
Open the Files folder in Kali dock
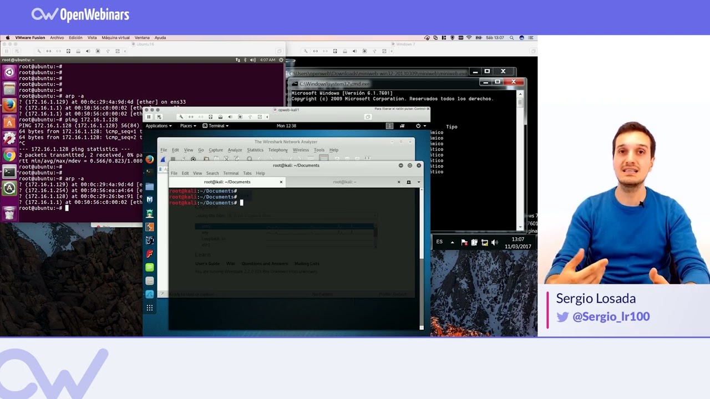149,186
